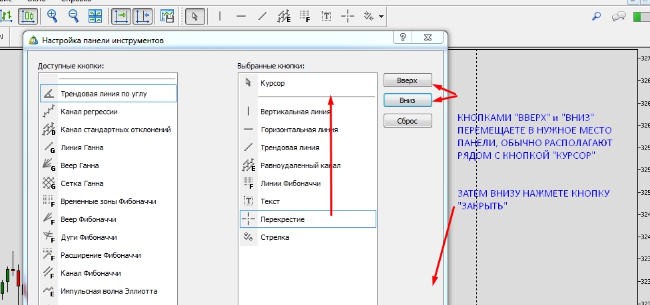Select 'Стрелка' in selected buttons list
The image size is (650, 305).
coord(308,237)
